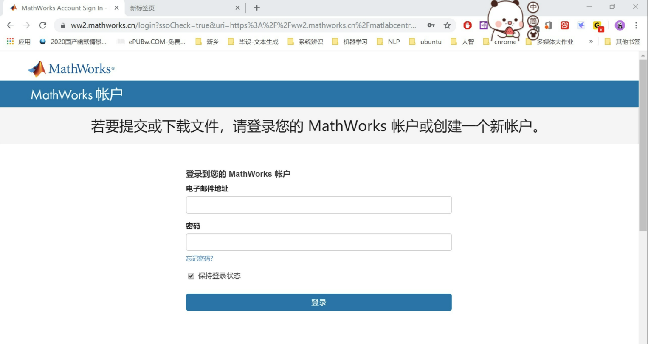Open the saved password key icon
Screen dimensions: 648x344
431,25
